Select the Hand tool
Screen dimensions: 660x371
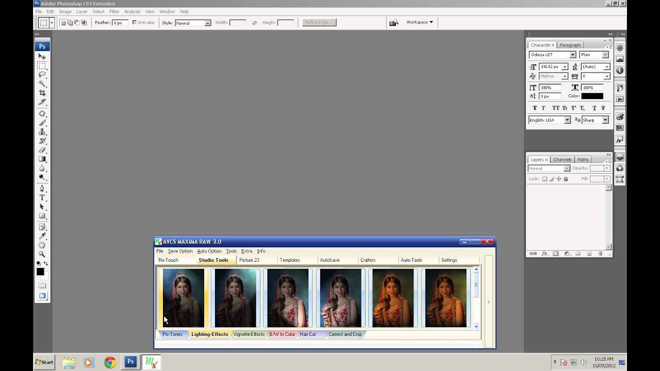[42, 245]
